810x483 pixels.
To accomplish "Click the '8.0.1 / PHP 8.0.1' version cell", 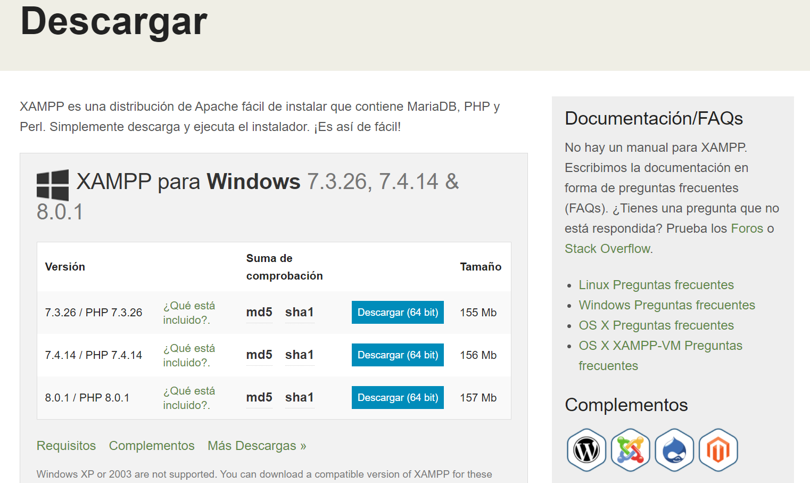I will click(87, 398).
